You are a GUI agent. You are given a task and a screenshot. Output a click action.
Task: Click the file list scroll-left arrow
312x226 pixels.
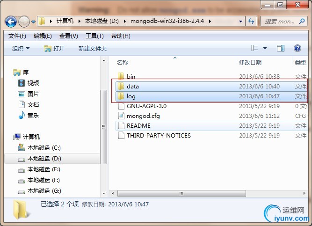click(113, 193)
